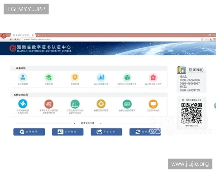216x173 pixels.
Task: Open the green buildings icon application
Action: click(75, 104)
